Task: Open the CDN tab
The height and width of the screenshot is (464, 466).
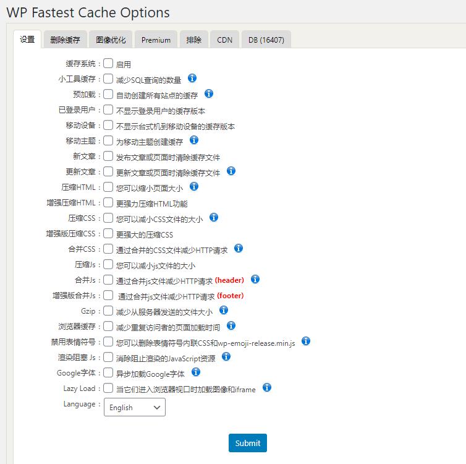Action: tap(225, 40)
